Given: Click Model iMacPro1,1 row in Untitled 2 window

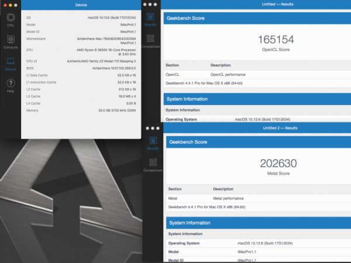Looking at the screenshot, I should tap(259, 252).
